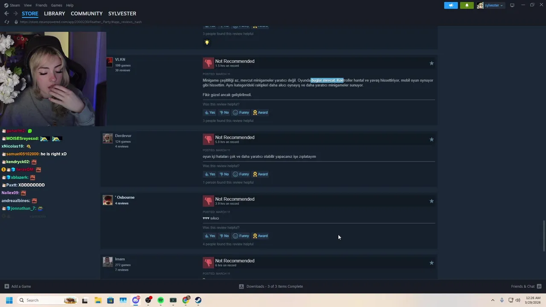Switch to Big Picture mode monitor icon
The height and width of the screenshot is (307, 546).
(x=512, y=5)
